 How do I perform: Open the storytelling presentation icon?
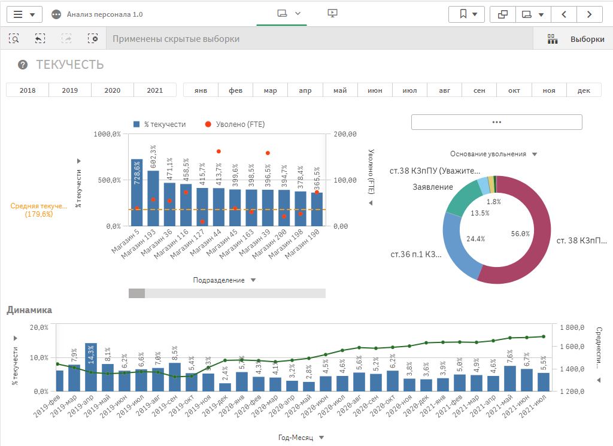coord(333,14)
